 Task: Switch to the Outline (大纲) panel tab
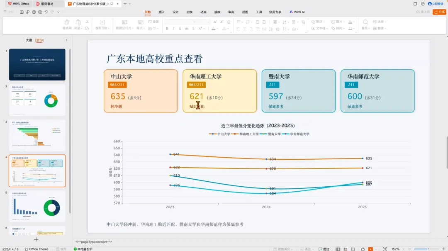point(29,40)
